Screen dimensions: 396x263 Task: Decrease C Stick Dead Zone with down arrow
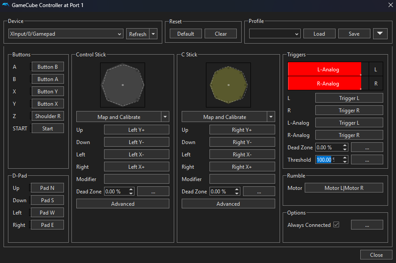pos(237,193)
